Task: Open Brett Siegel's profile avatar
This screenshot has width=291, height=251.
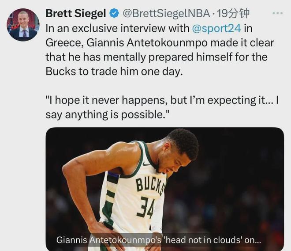Action: pyautogui.click(x=23, y=25)
